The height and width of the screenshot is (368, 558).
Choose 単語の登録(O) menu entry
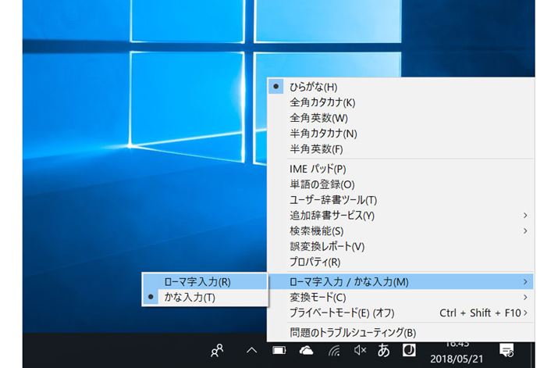click(322, 184)
